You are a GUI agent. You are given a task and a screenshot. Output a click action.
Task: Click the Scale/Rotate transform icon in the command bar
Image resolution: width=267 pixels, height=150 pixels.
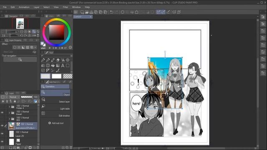coord(136,12)
